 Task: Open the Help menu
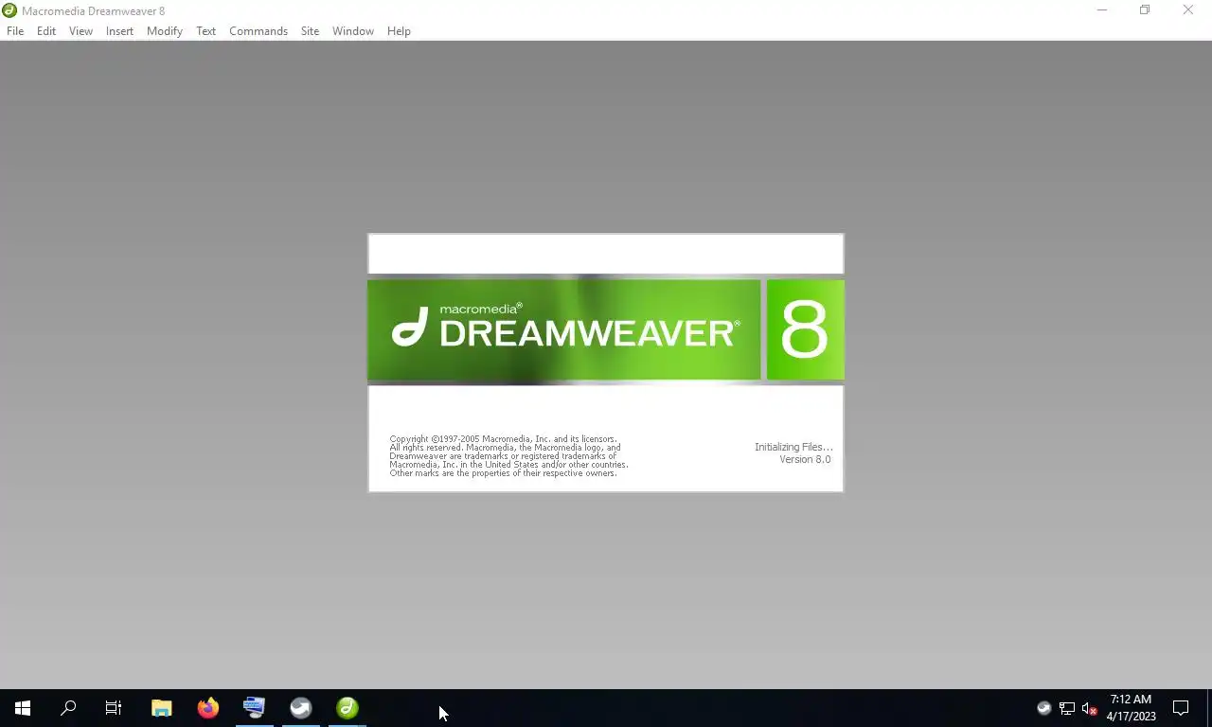click(x=399, y=31)
